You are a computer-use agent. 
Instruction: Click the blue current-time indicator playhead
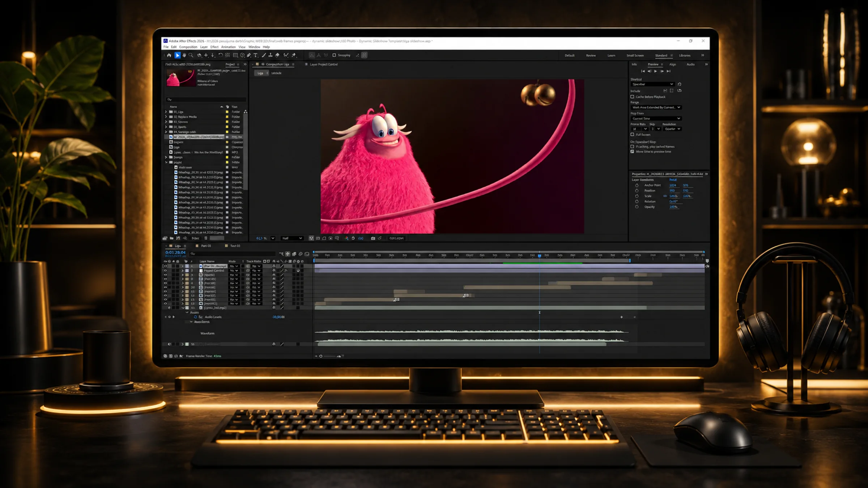click(540, 256)
